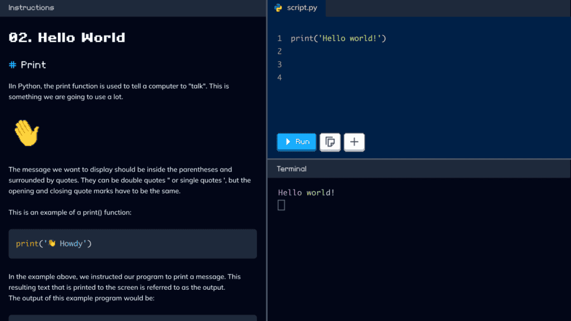Click the print Howdy example code block

click(133, 244)
